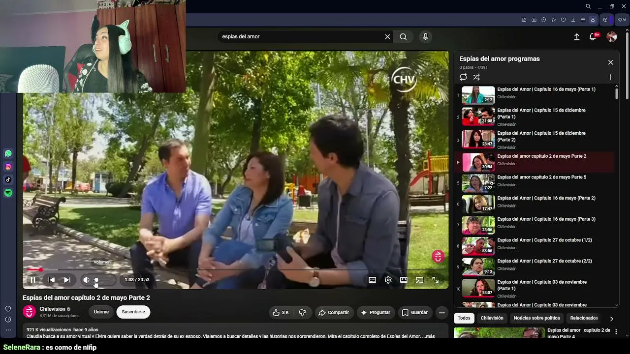Open Spotify in the browser sidebar
630x354 pixels.
pyautogui.click(x=8, y=193)
